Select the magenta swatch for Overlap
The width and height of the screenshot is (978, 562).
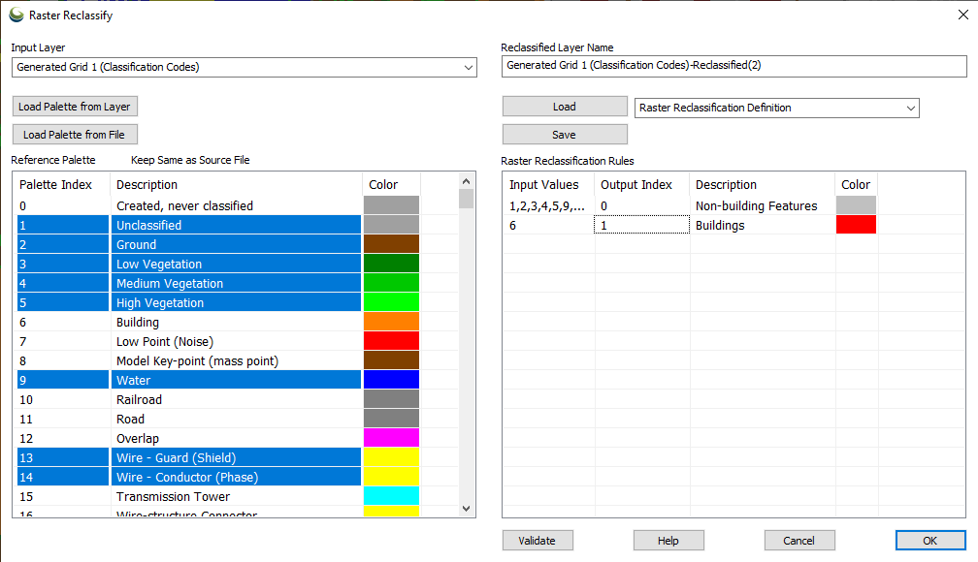click(391, 437)
